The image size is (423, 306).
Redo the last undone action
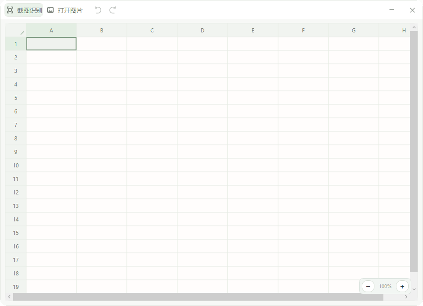click(112, 10)
